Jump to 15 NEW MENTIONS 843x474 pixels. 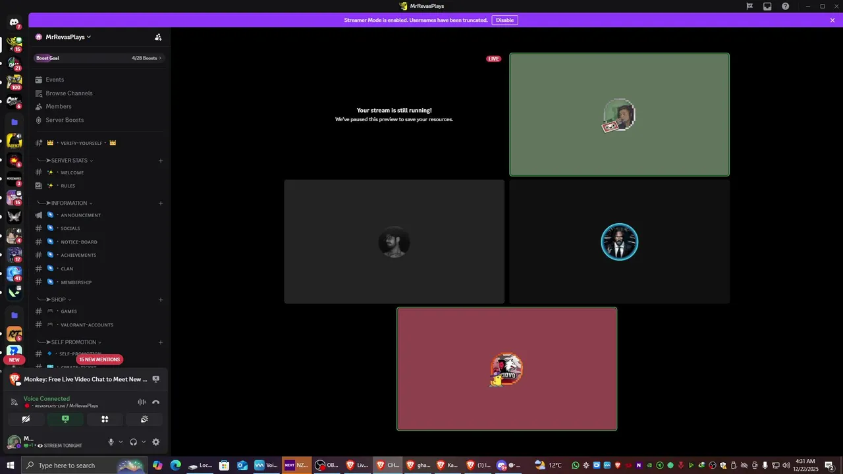coord(99,359)
